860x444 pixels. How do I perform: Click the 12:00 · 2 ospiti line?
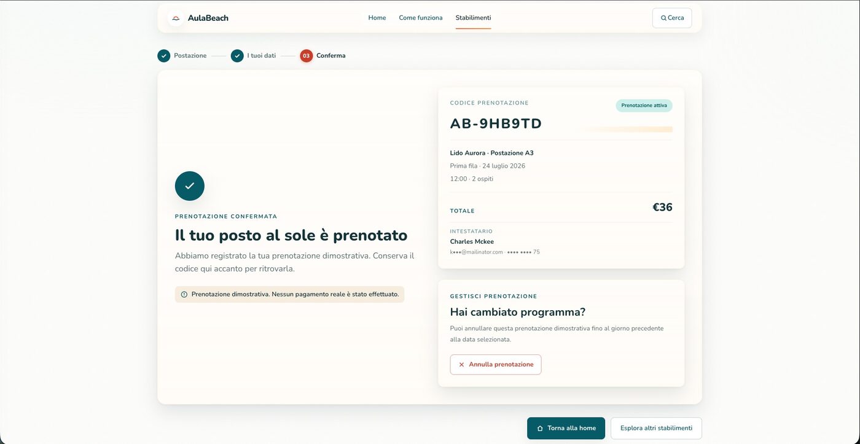[x=472, y=179]
